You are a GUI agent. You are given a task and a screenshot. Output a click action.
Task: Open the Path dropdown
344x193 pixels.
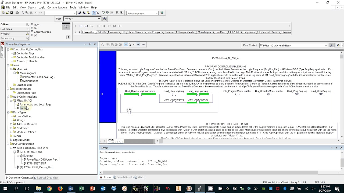click(x=99, y=19)
